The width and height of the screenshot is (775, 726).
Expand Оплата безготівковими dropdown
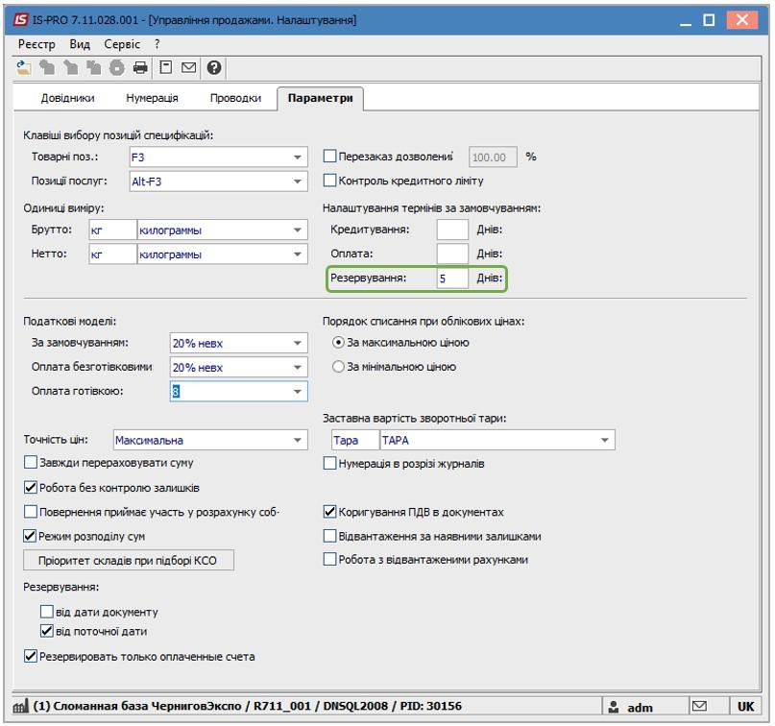pyautogui.click(x=298, y=367)
